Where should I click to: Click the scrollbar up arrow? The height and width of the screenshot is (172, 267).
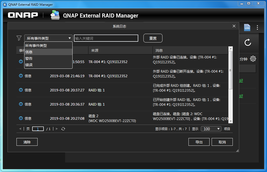230,48
